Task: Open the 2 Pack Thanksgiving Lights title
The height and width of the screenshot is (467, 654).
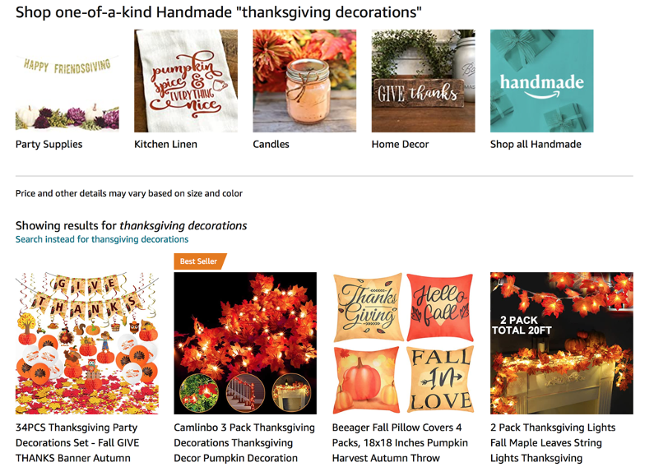Action: pyautogui.click(x=553, y=443)
